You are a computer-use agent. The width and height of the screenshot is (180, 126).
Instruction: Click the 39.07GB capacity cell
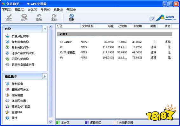pos(109,42)
